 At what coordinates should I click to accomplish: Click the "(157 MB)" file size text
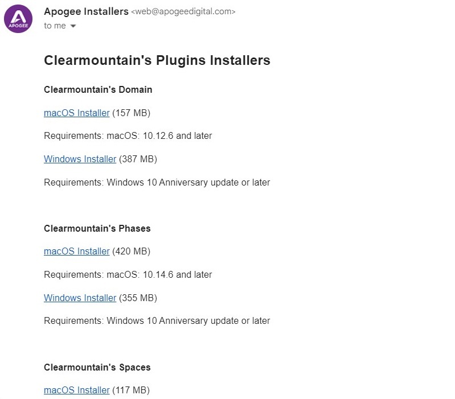tap(131, 113)
